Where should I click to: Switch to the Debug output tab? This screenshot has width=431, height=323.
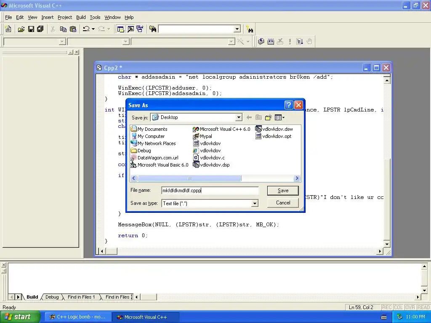pos(52,297)
